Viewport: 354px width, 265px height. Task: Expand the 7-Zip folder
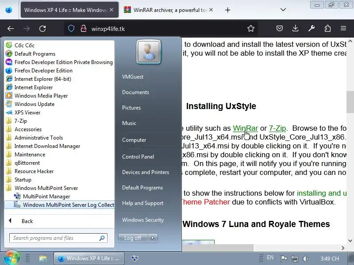click(20, 121)
